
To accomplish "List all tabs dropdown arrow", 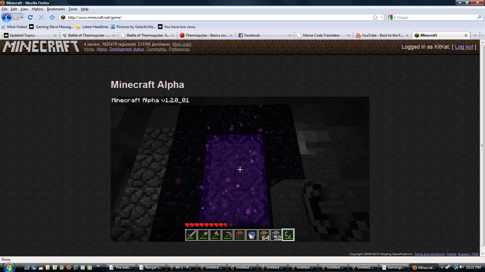I will point(483,35).
